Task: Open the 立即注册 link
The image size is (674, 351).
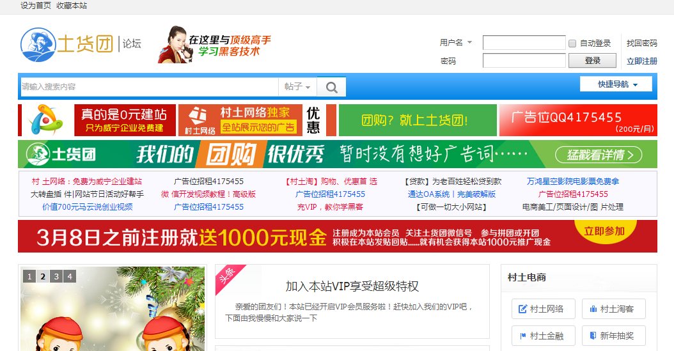Action: click(x=642, y=61)
